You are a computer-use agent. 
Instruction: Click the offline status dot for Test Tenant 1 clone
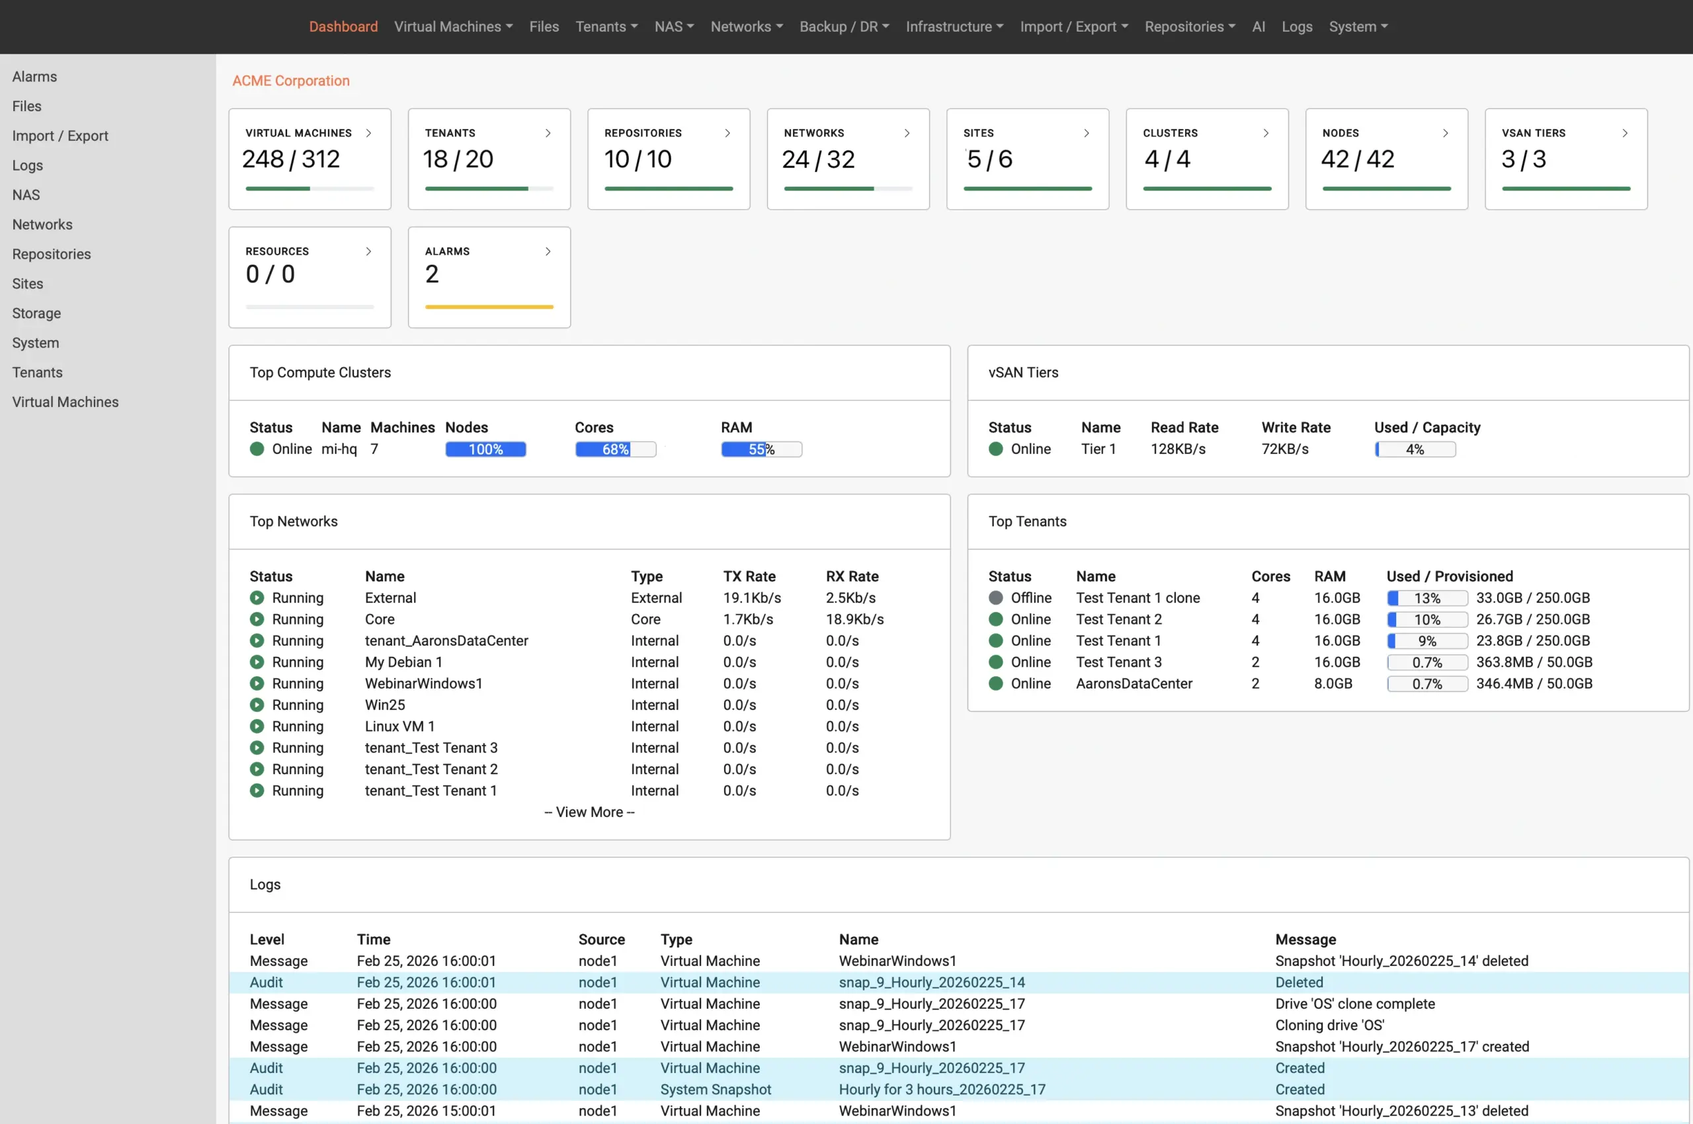click(995, 597)
